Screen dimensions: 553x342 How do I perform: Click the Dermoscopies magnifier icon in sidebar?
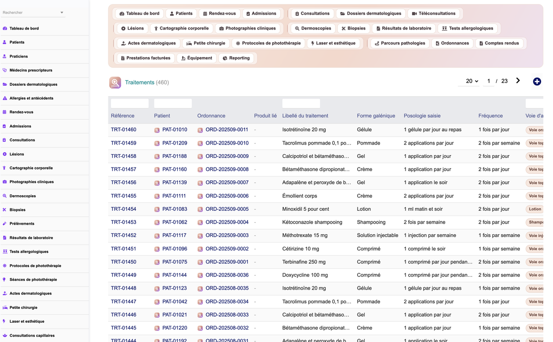5,196
